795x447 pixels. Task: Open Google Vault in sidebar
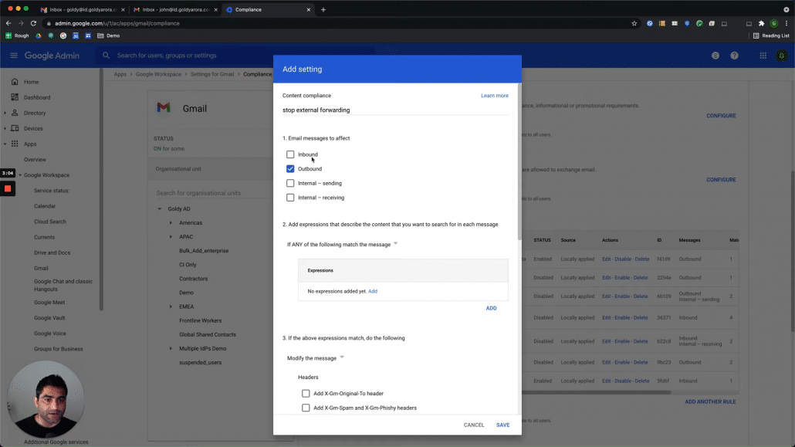tap(49, 317)
